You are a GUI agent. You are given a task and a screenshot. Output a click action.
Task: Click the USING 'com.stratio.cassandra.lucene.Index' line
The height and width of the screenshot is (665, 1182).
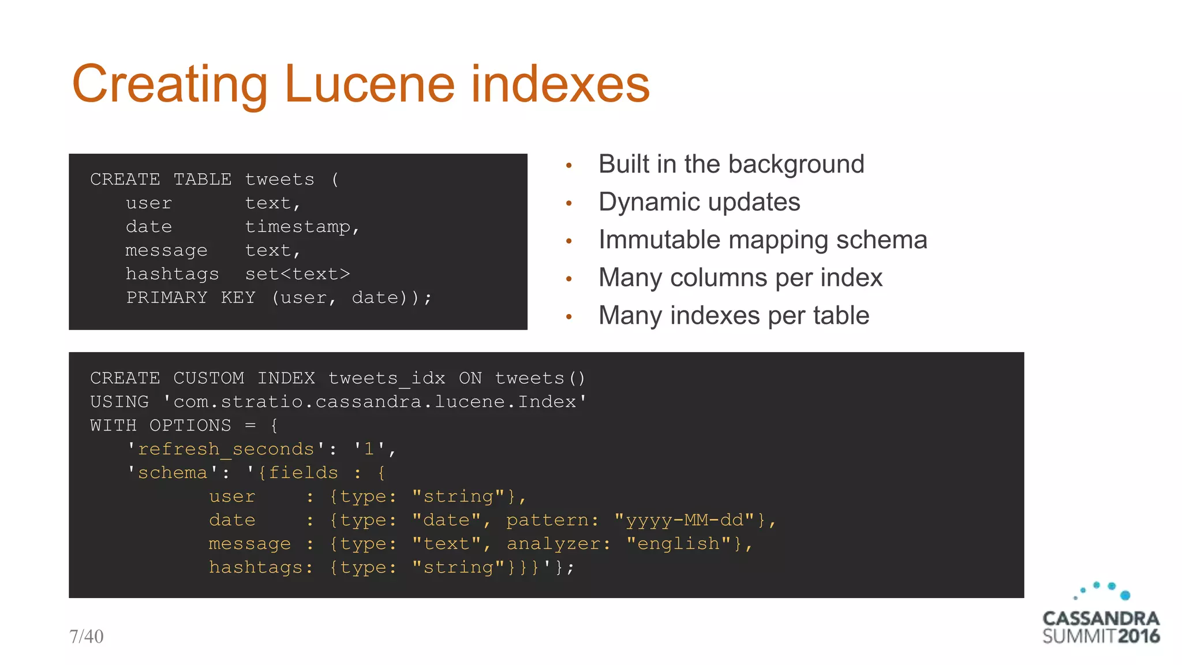point(339,402)
